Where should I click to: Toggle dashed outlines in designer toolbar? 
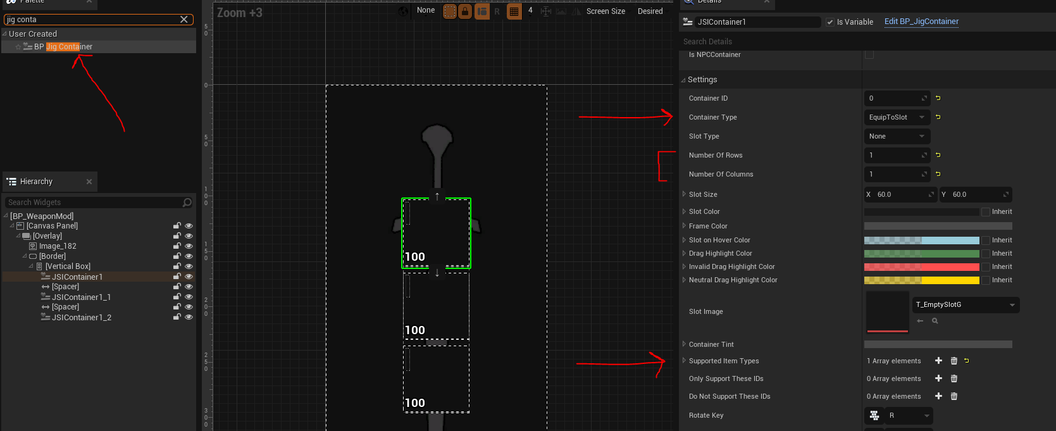[x=449, y=11]
